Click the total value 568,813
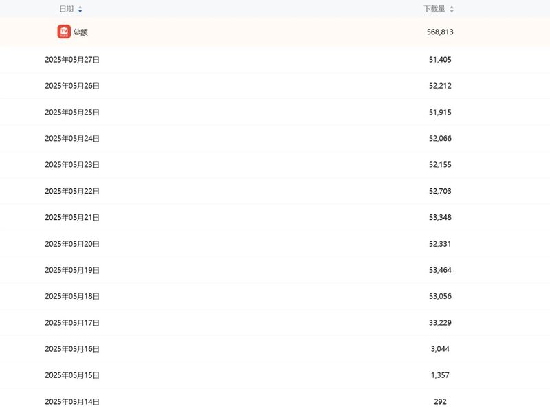 pyautogui.click(x=440, y=32)
